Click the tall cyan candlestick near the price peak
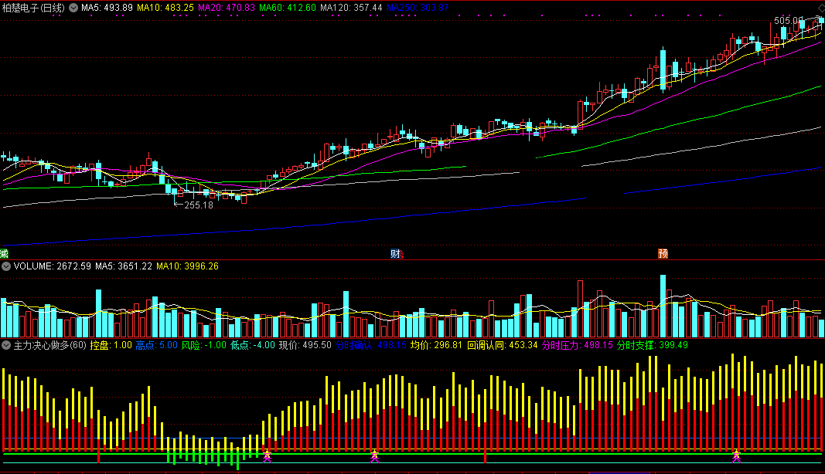825x474 pixels. point(663,69)
